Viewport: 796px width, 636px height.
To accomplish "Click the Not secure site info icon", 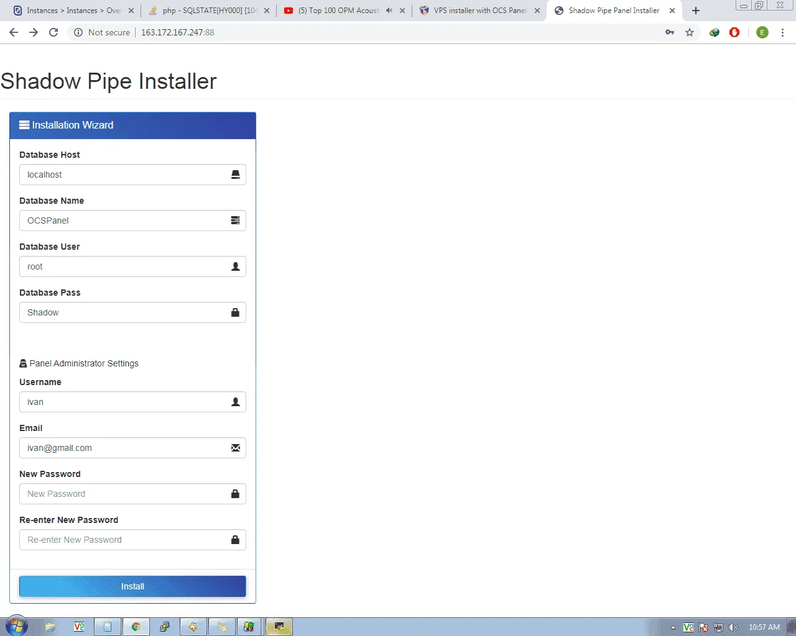I will click(x=78, y=32).
